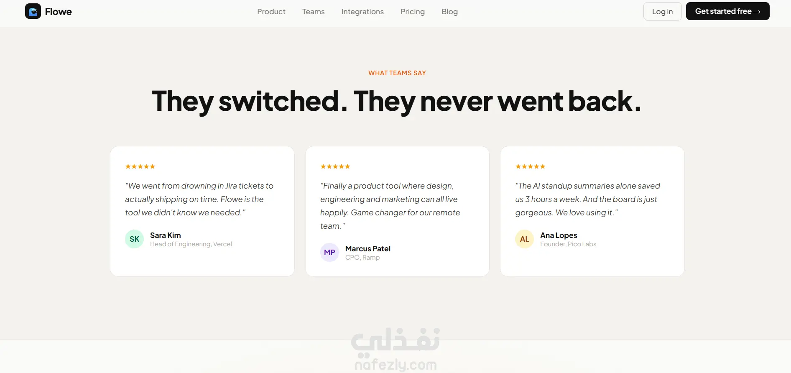The height and width of the screenshot is (373, 791).
Task: Click Get started free button
Action: pos(727,11)
